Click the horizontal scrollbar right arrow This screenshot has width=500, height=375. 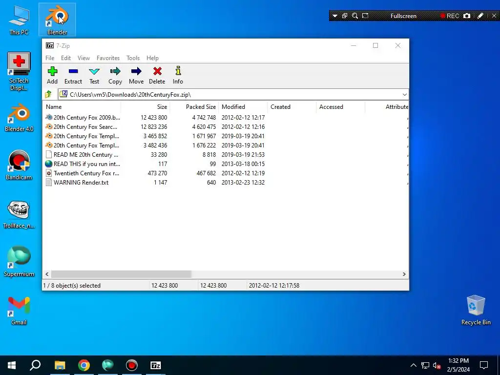[404, 274]
